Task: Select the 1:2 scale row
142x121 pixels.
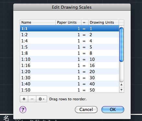Action: pos(69,35)
